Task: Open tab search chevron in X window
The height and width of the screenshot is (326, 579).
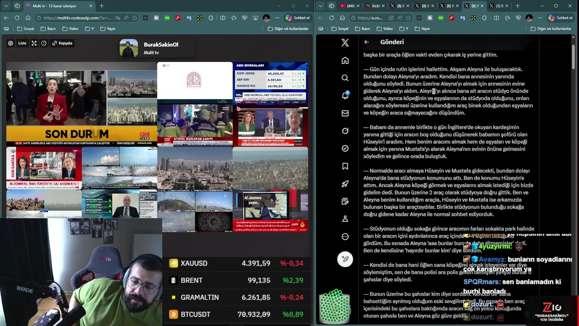Action: pyautogui.click(x=321, y=6)
